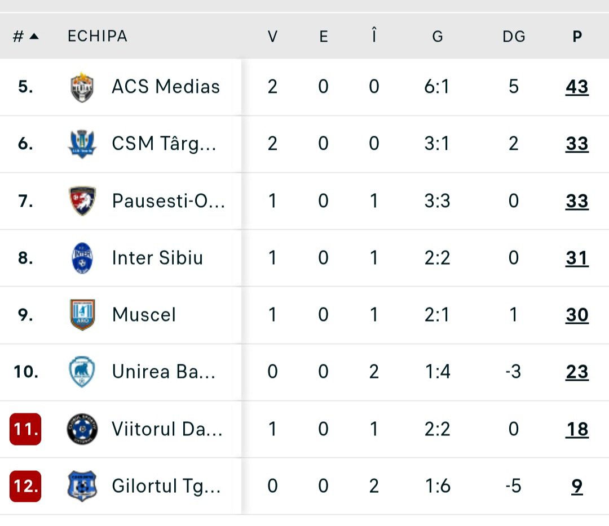Open the Muscel team name link
Screen dimensions: 609x526
pyautogui.click(x=144, y=315)
